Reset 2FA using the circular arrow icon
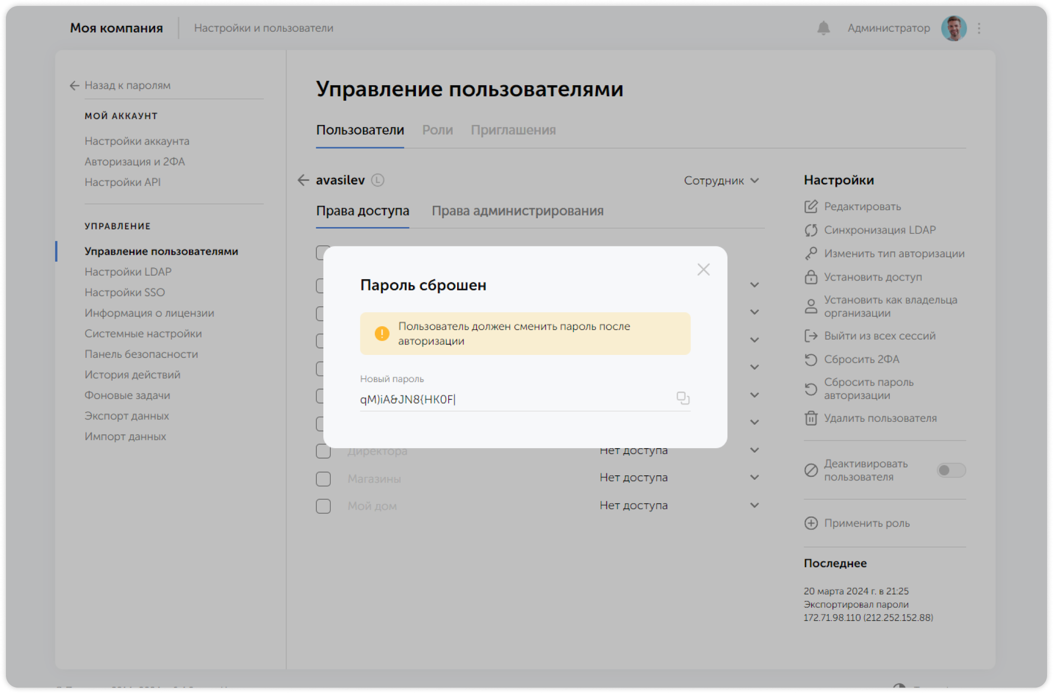Image resolution: width=1053 pixels, height=694 pixels. click(811, 359)
